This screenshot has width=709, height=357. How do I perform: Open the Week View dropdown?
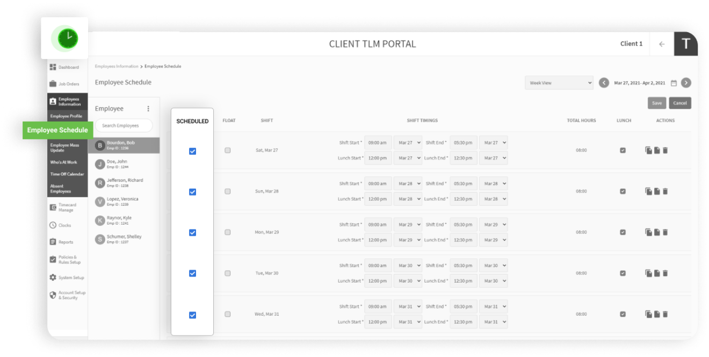coord(559,83)
